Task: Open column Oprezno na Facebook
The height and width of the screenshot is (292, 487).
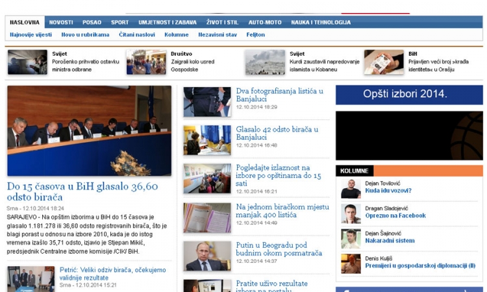Action: (x=395, y=215)
